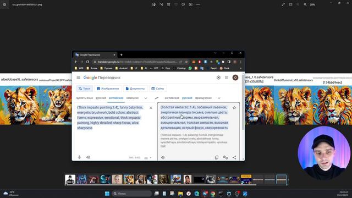Open the Google account avatar
352x198 pixels.
235,78
